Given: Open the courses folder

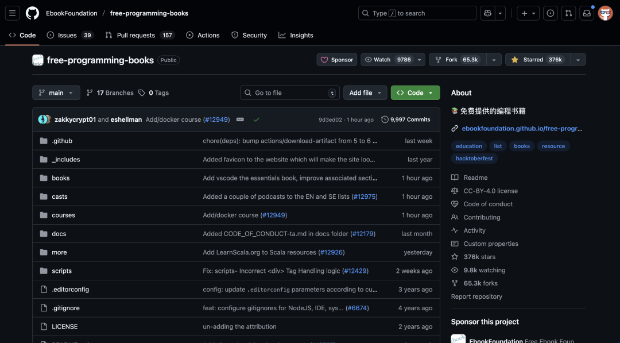Looking at the screenshot, I should tap(63, 215).
